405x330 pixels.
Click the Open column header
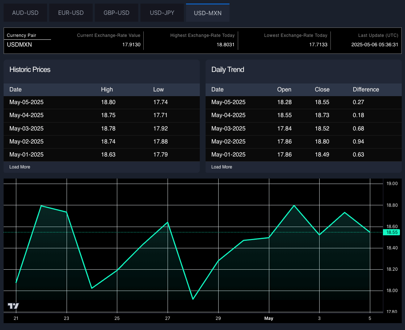coord(284,90)
